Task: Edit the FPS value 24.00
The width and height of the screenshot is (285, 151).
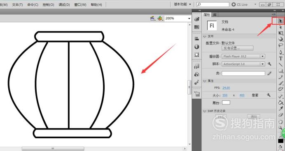Action: point(226,88)
